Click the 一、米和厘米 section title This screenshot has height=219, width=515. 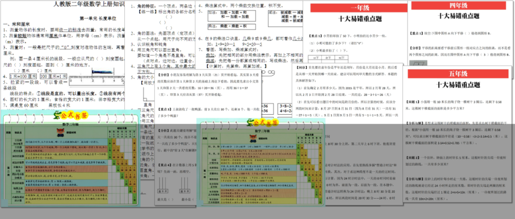16,24
